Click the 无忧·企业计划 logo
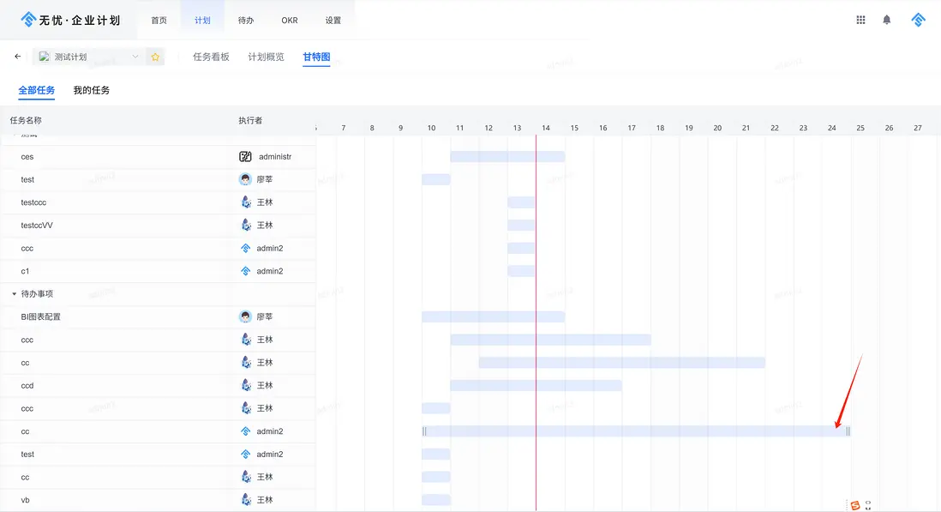This screenshot has height=512, width=941. pyautogui.click(x=70, y=20)
